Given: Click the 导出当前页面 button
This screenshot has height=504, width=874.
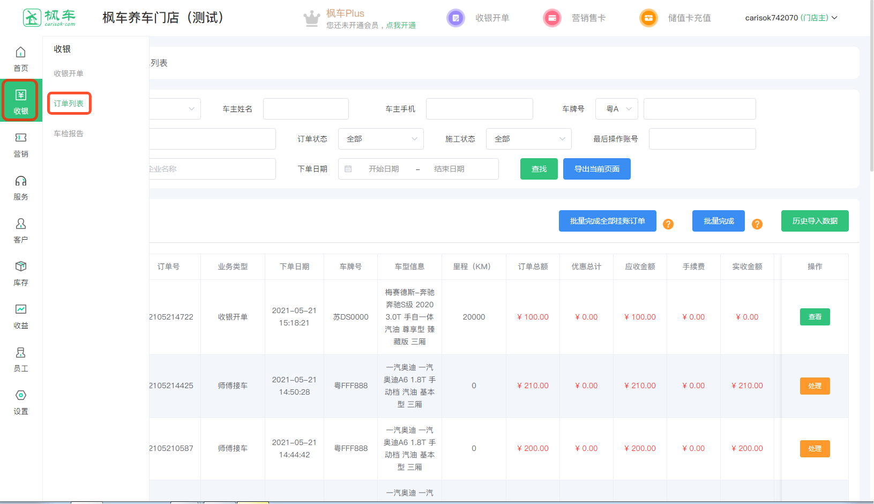Looking at the screenshot, I should [x=596, y=169].
